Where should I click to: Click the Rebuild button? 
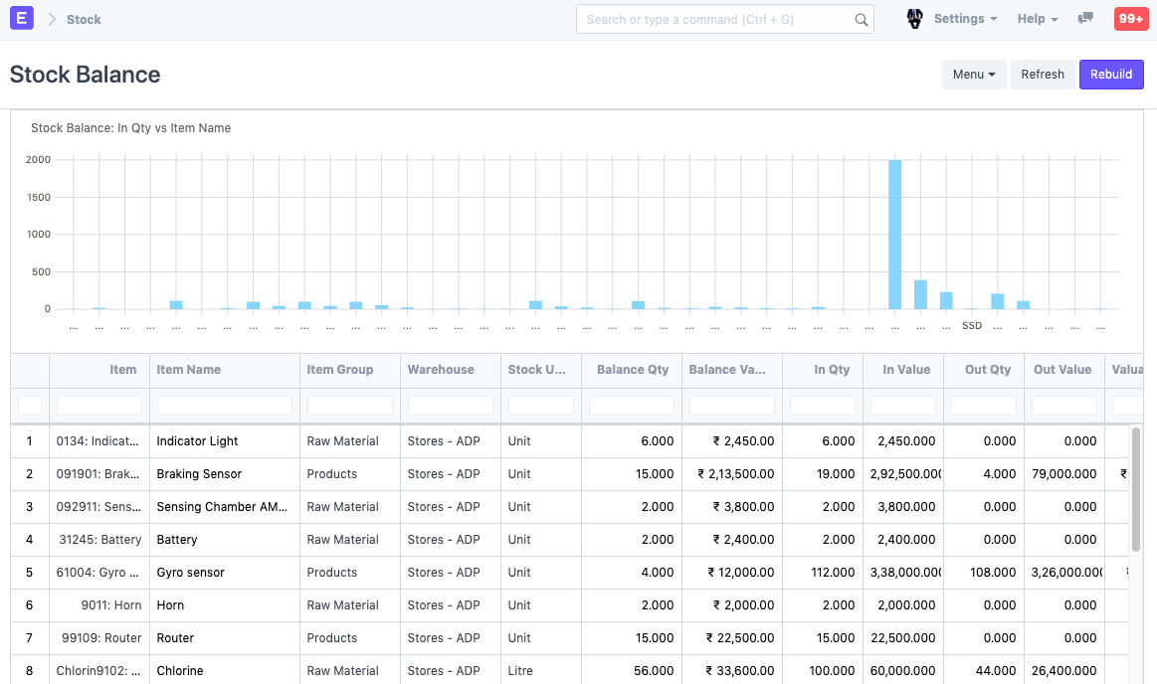tap(1111, 75)
